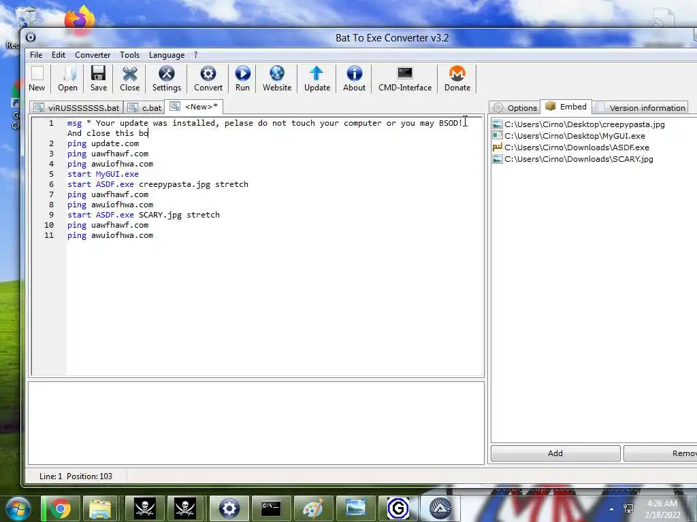Screen dimensions: 697x522
Task: Click line 5 'start MyGUI.exe'
Action: pyautogui.click(x=103, y=174)
